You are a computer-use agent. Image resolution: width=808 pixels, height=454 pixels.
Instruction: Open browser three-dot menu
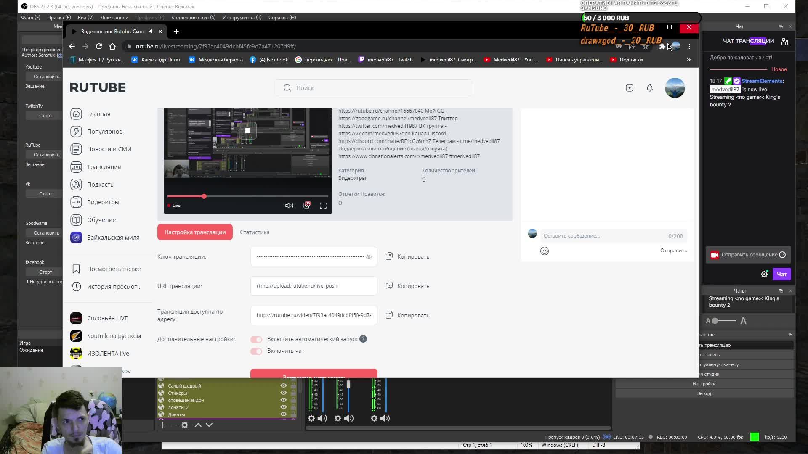689,46
